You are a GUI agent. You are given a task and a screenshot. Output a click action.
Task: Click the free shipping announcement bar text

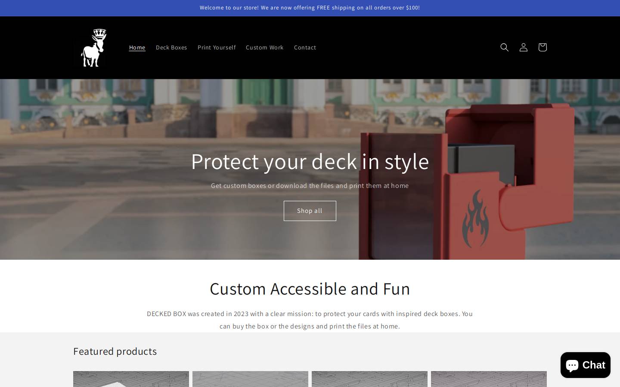point(310,8)
